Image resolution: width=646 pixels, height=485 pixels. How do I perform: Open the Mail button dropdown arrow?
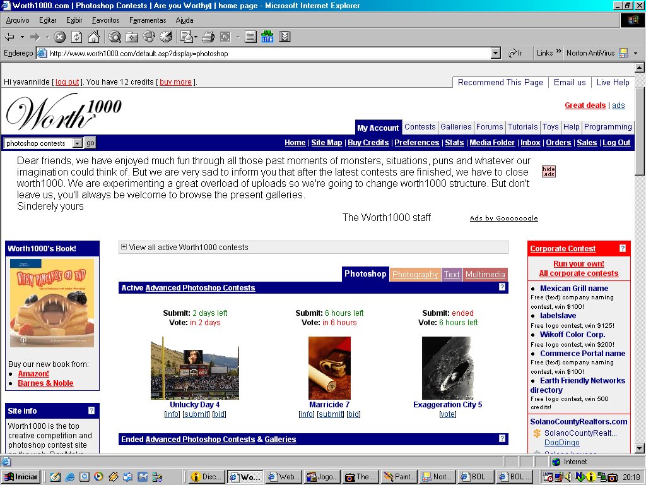pos(196,37)
